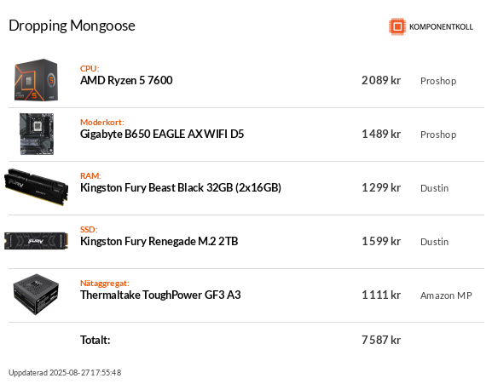The image size is (492, 384).
Task: Select the Dustin store label for SSD
Action: click(x=435, y=242)
